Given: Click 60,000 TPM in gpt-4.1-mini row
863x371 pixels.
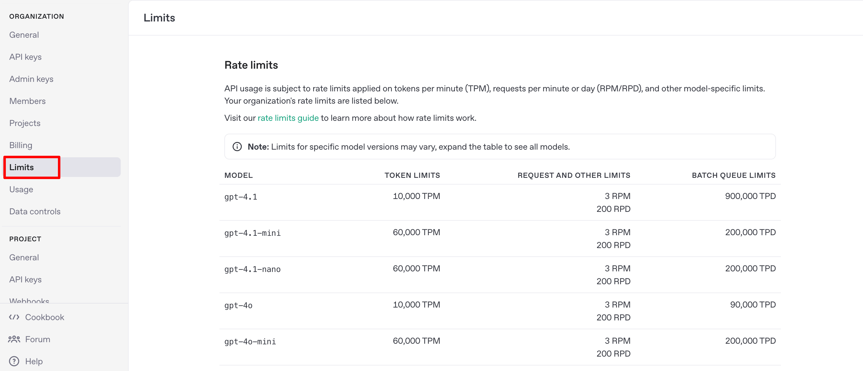Looking at the screenshot, I should [416, 232].
